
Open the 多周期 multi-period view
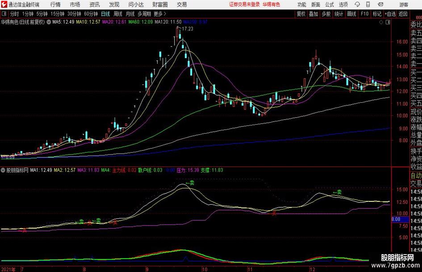coord(144,14)
